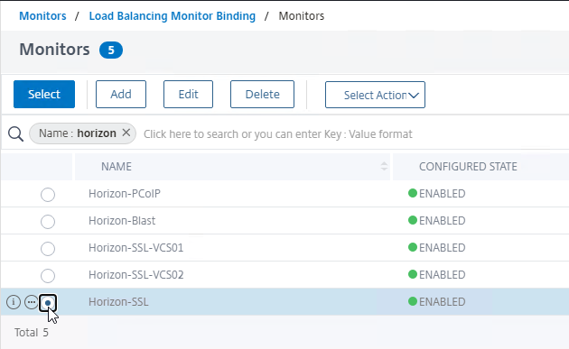This screenshot has width=569, height=349.
Task: Click the magnifying glass search icon
Action: click(x=15, y=134)
